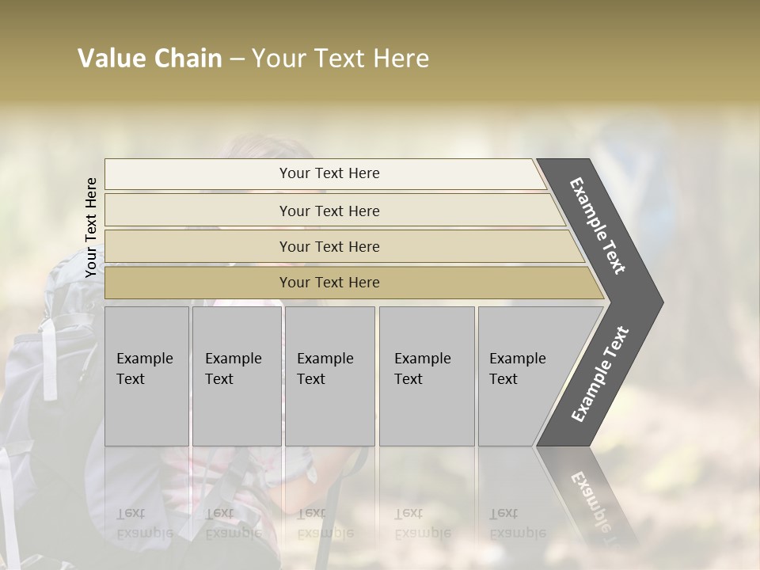The width and height of the screenshot is (760, 570).
Task: Select the fourth gray Example Text box
Action: [x=426, y=375]
